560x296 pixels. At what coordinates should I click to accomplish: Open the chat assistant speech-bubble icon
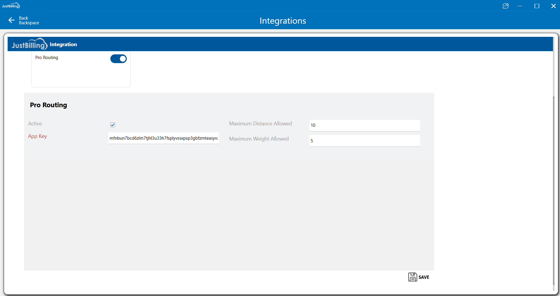coord(506,6)
